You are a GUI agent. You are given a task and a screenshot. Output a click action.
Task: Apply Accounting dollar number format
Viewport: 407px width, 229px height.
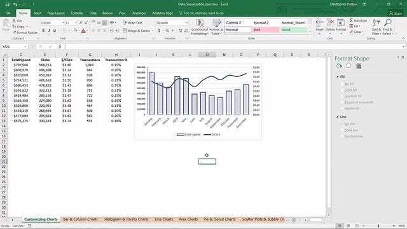click(x=159, y=31)
